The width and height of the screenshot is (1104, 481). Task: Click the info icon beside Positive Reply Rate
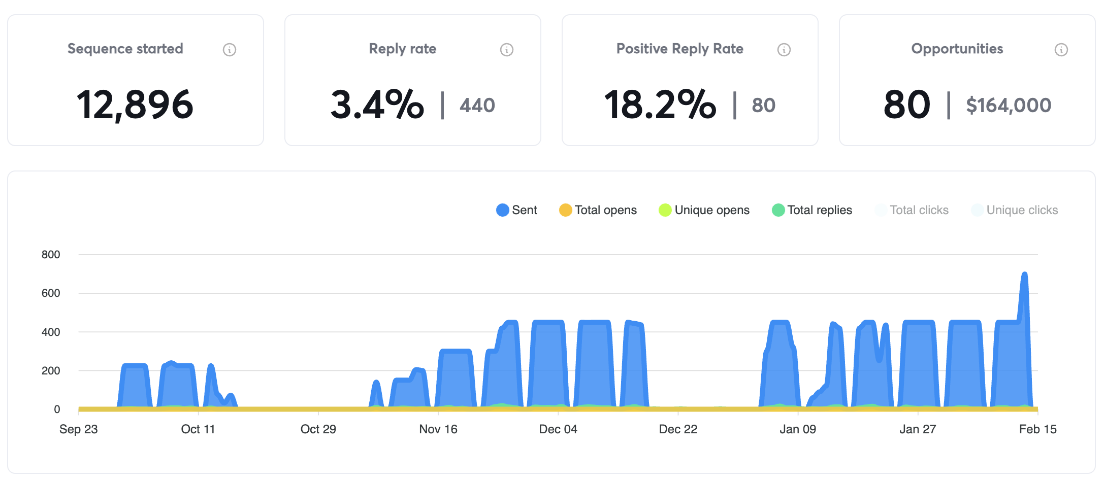[784, 49]
